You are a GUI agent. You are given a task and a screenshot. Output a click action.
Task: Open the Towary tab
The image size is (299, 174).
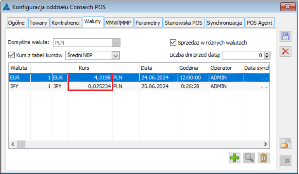coord(38,22)
